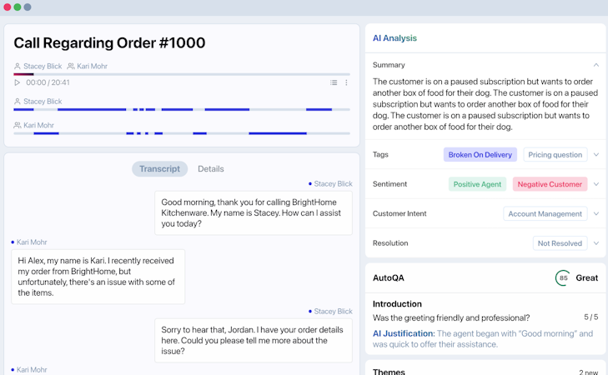Open the playlist list icon in player
Screen dimensions: 608x375
coord(334,83)
